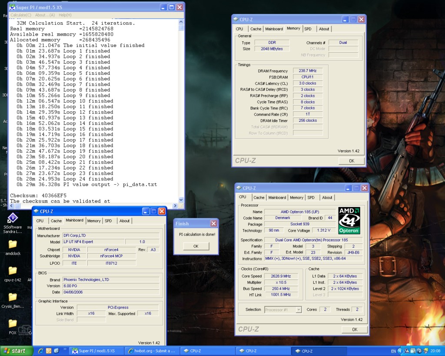445x356 pixels.
Task: Select CPU tab in Memory CPU-Z window
Action: tap(239, 29)
